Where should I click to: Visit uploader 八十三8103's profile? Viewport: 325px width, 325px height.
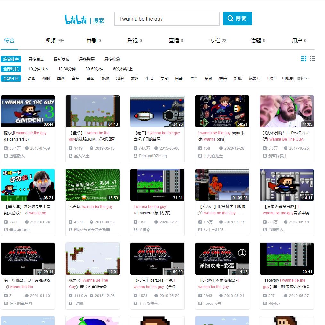point(213,230)
